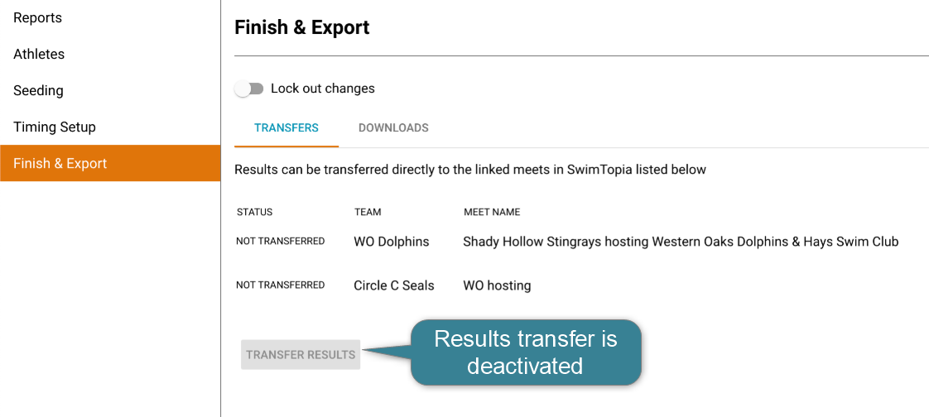Click the MEET NAME column header
The height and width of the screenshot is (417, 929).
tap(492, 213)
